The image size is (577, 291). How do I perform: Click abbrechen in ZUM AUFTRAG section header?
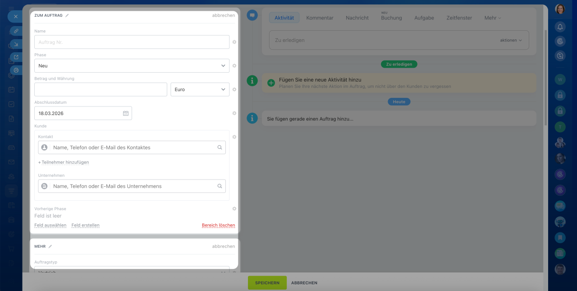tap(224, 15)
